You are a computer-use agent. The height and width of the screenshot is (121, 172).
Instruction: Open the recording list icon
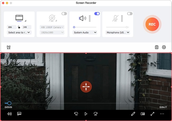pyautogui.click(x=157, y=47)
